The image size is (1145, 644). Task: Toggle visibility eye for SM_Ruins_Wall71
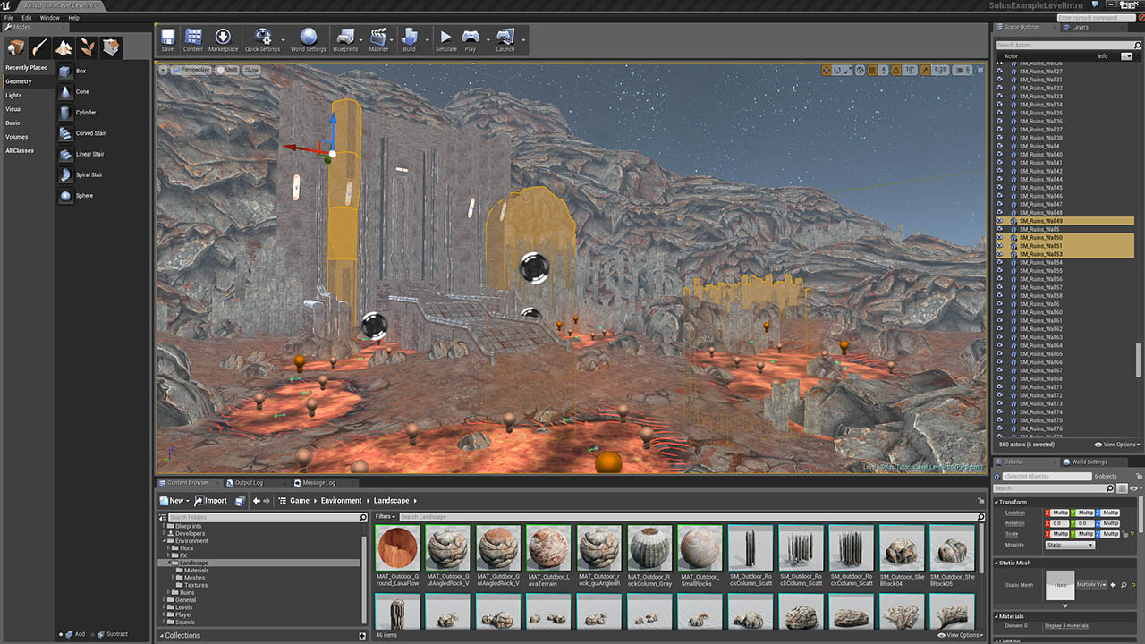point(1000,387)
